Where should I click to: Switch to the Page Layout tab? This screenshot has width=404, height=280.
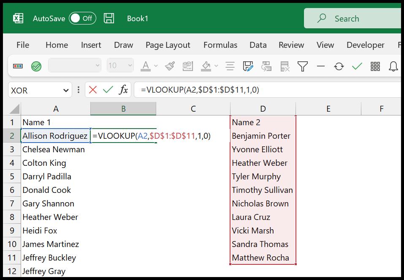tap(168, 45)
